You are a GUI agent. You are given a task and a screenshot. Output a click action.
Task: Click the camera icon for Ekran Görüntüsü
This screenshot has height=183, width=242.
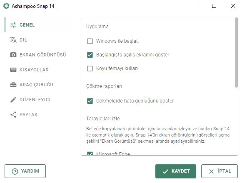[13, 55]
